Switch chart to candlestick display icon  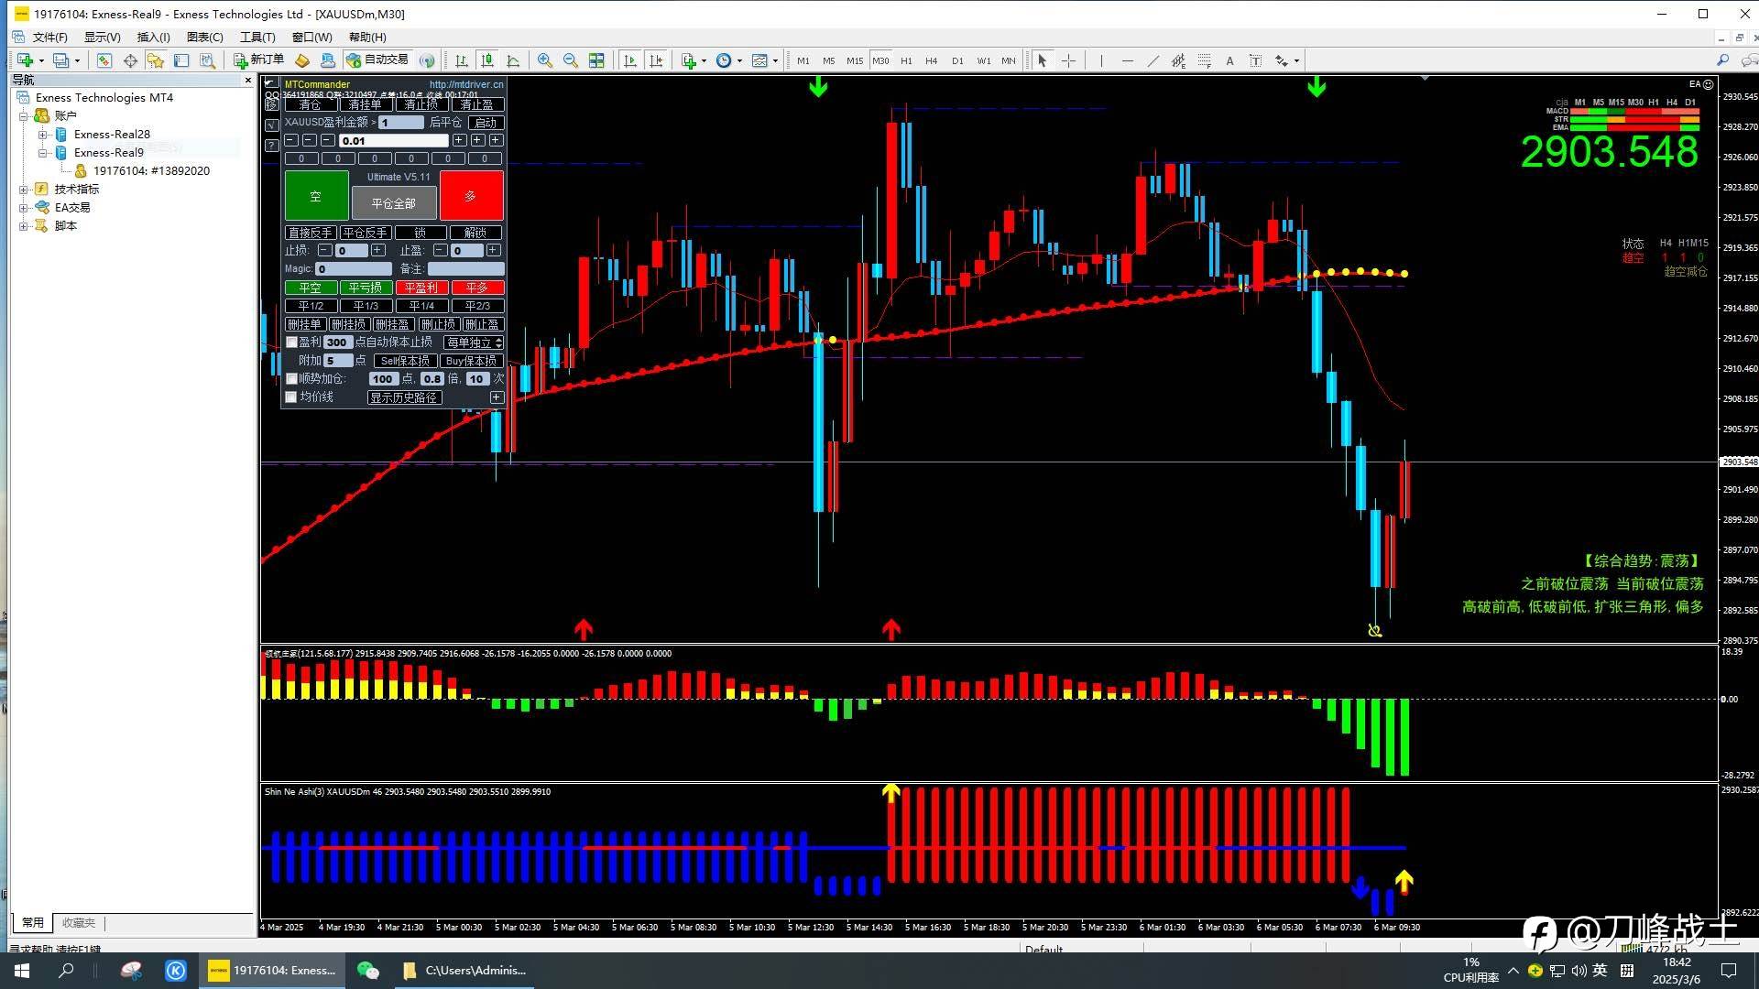(487, 60)
